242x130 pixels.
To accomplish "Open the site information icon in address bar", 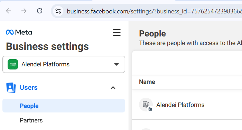I will (58, 11).
